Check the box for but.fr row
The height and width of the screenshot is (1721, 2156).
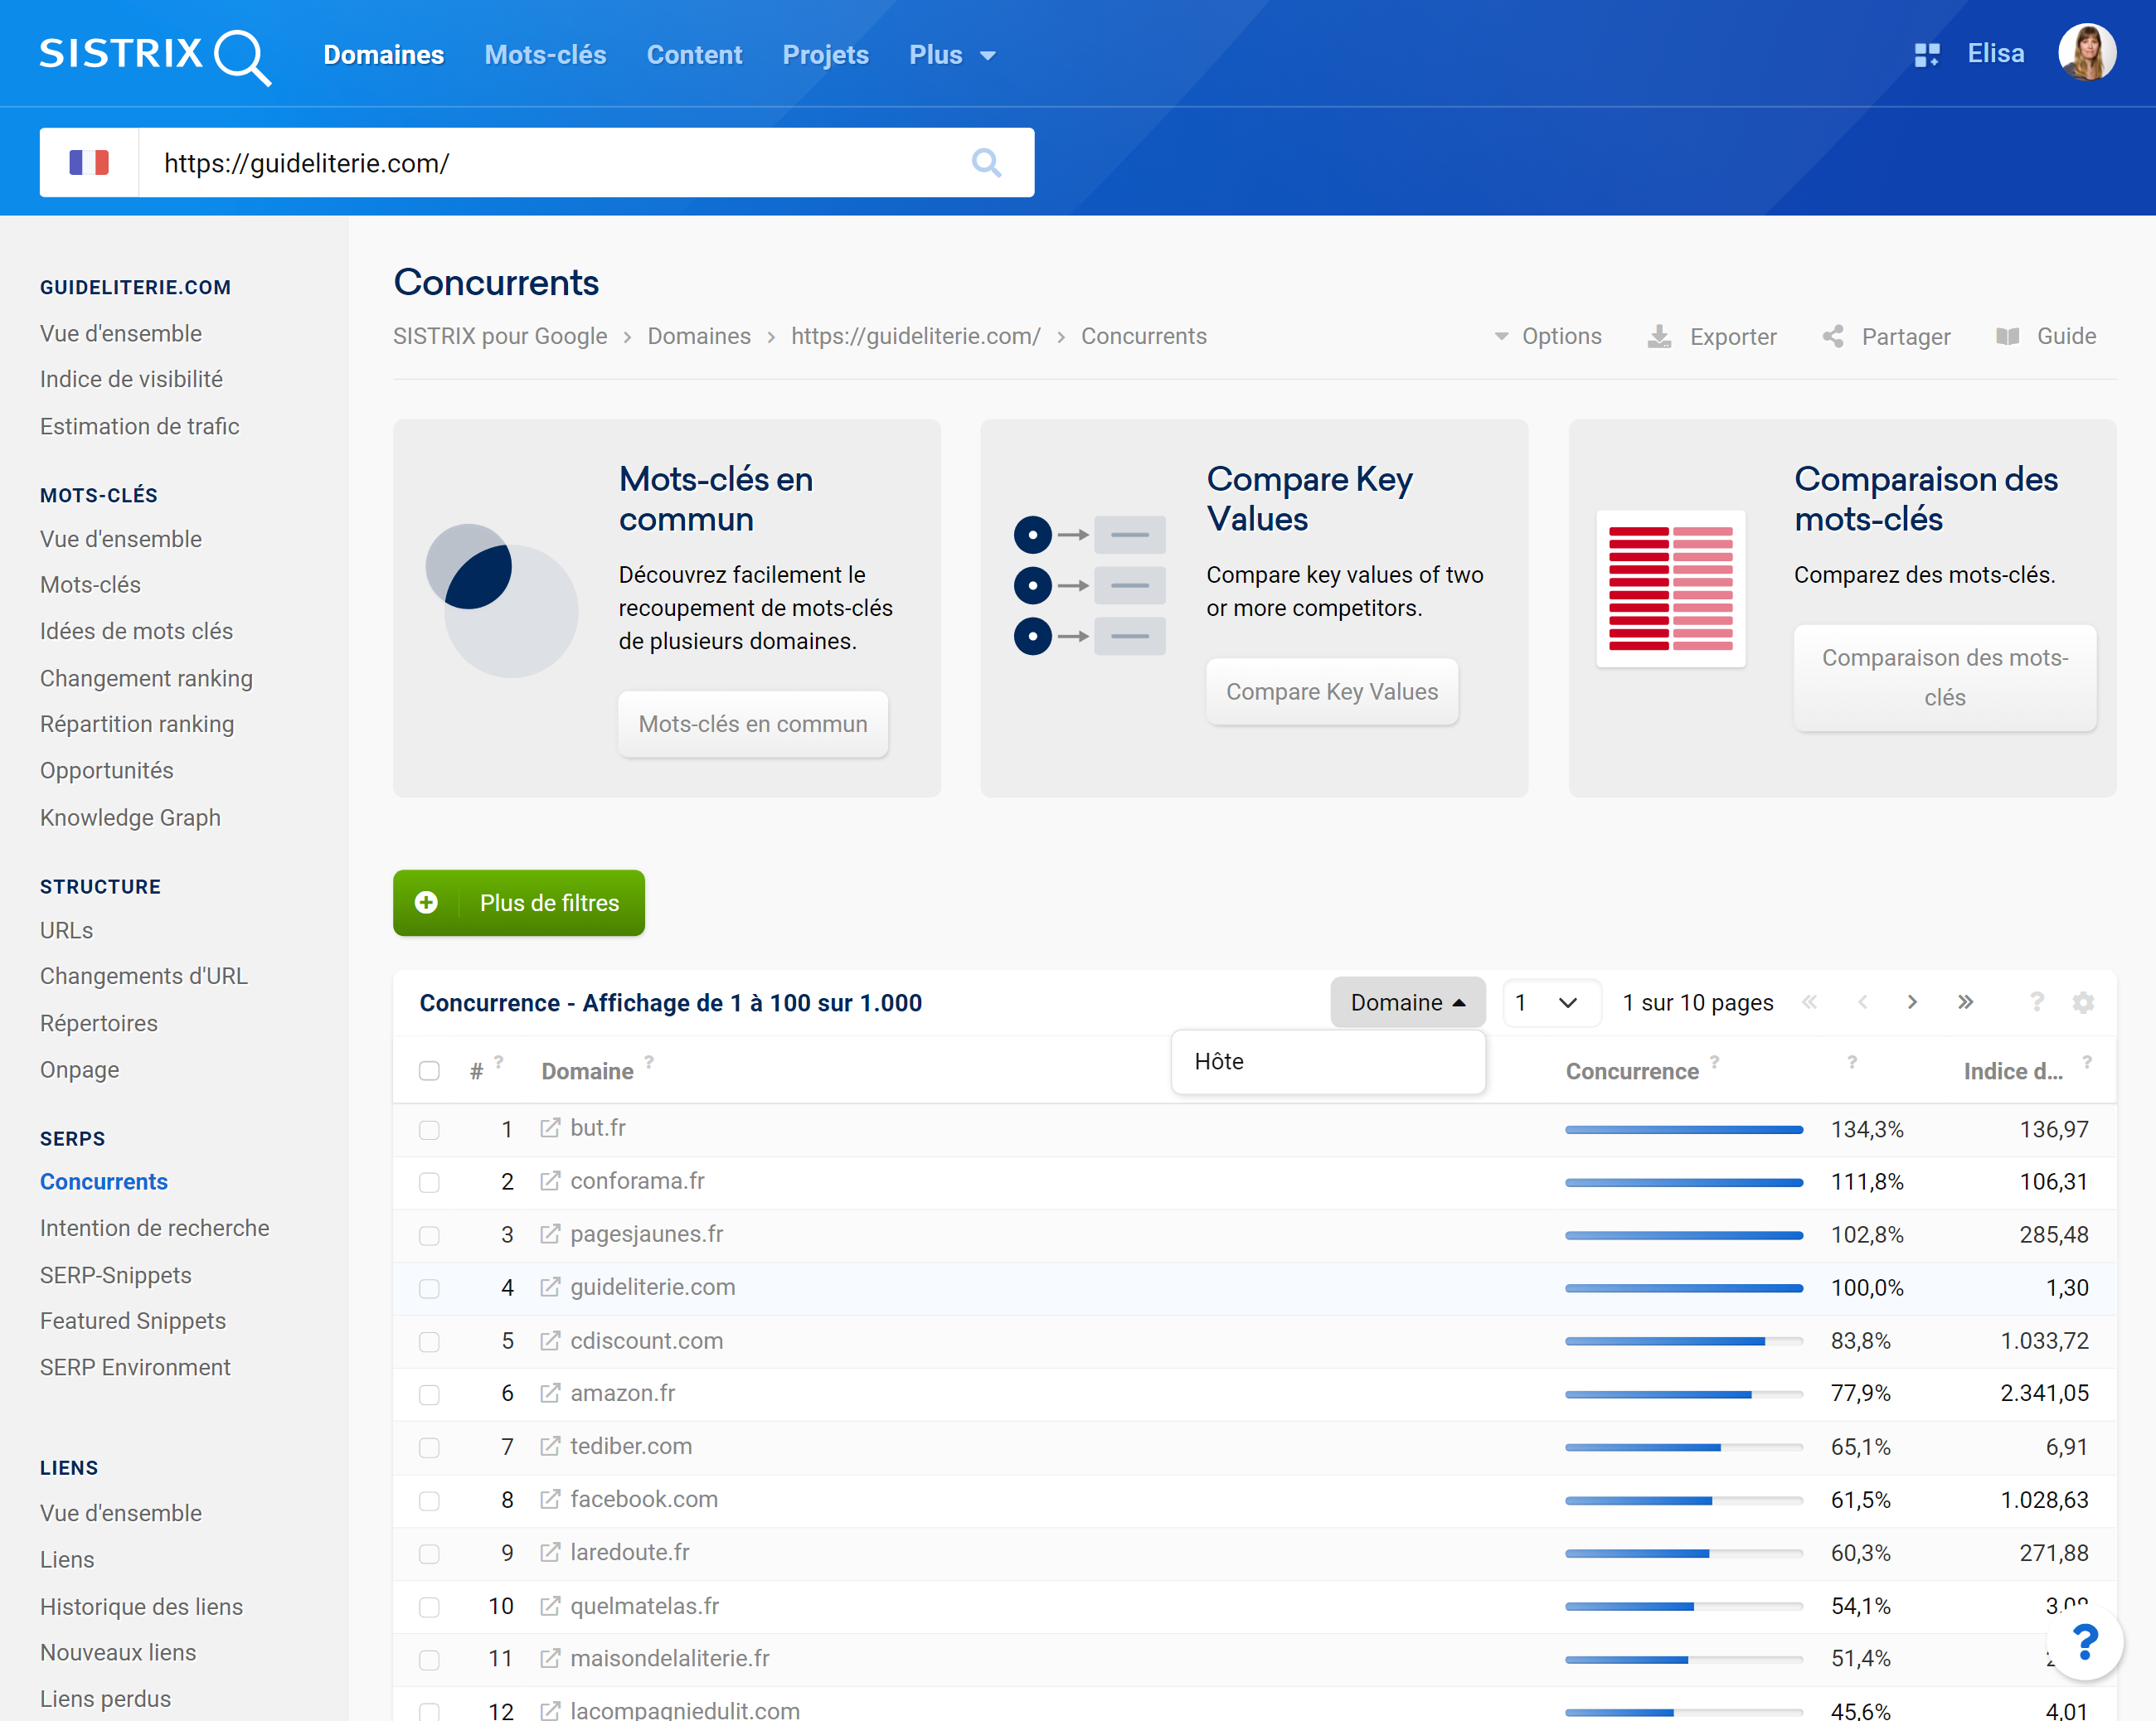coord(429,1130)
